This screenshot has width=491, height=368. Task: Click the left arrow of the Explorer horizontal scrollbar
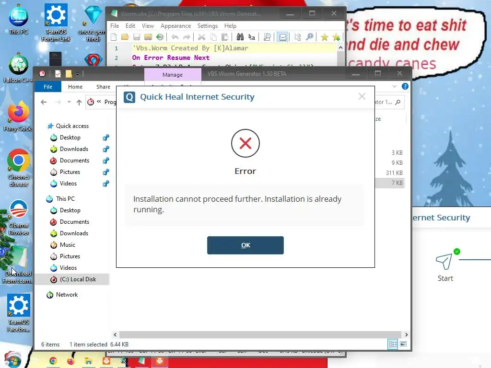(x=115, y=334)
